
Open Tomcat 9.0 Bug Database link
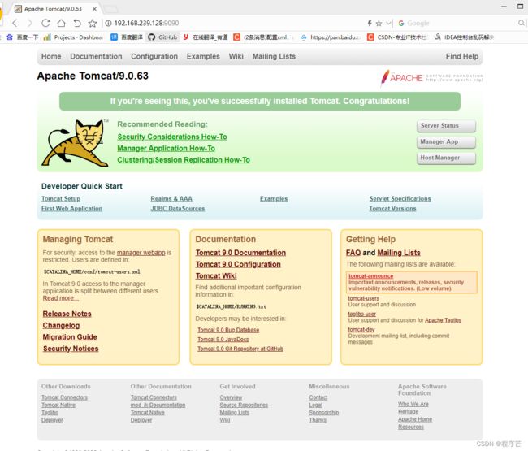pos(228,330)
